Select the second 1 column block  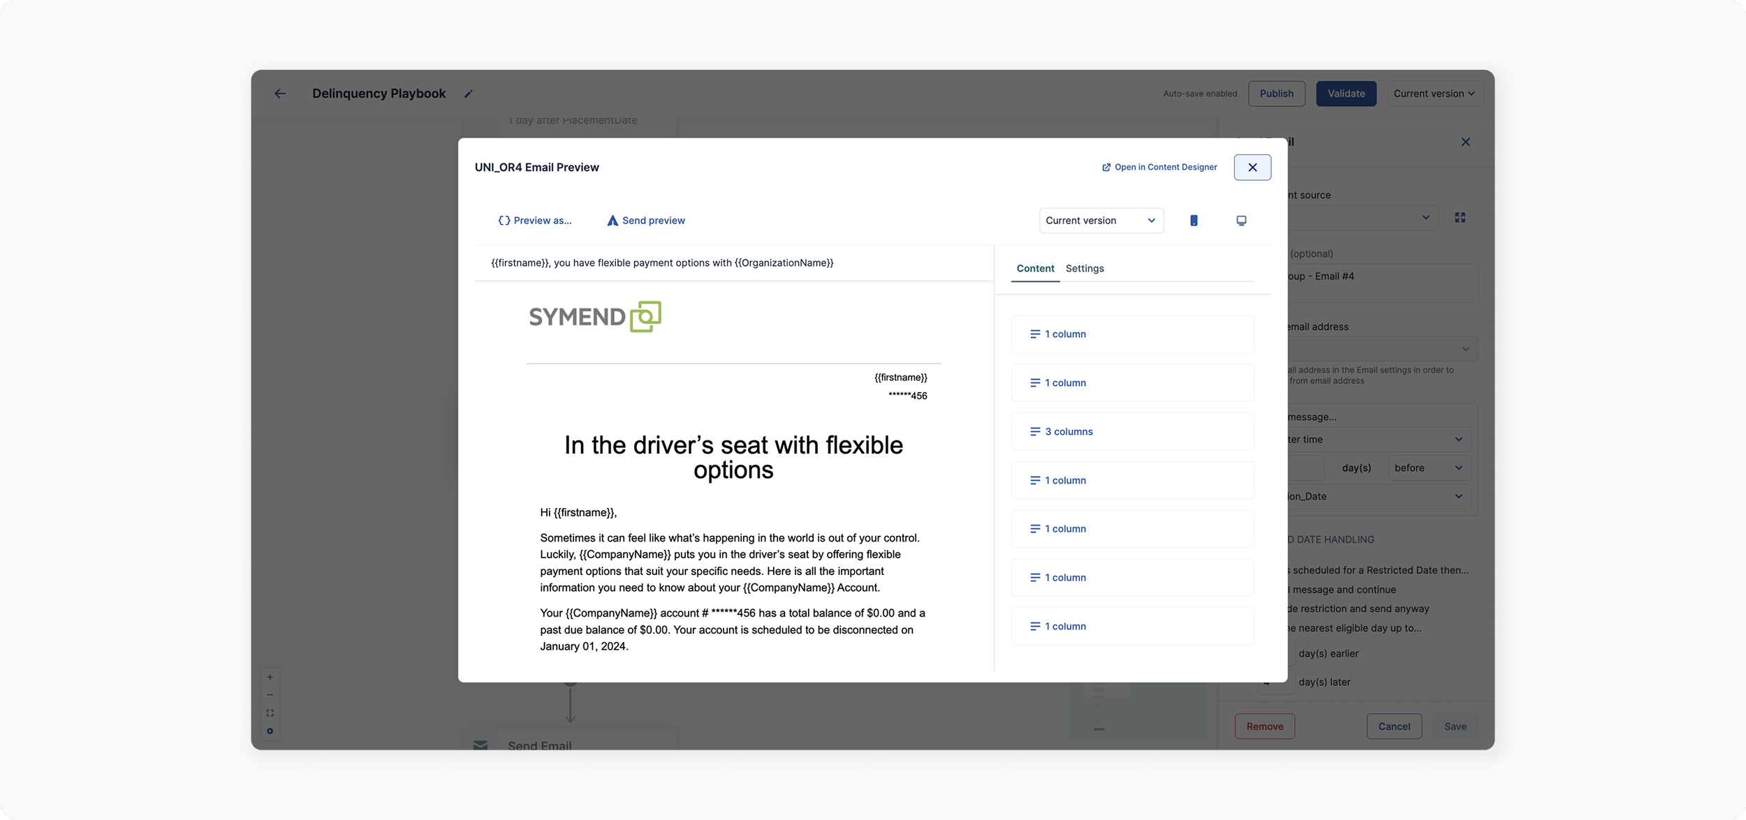1132,383
